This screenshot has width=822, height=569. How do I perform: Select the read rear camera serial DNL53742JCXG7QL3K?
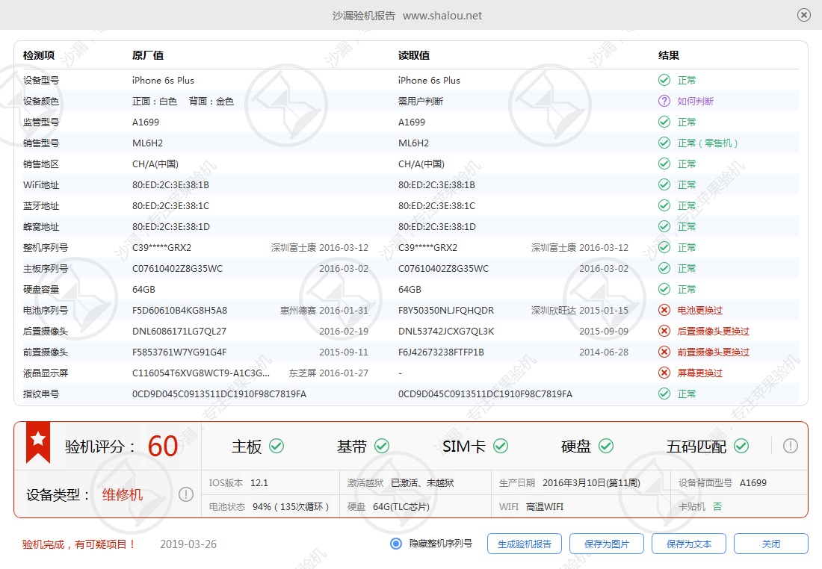445,331
